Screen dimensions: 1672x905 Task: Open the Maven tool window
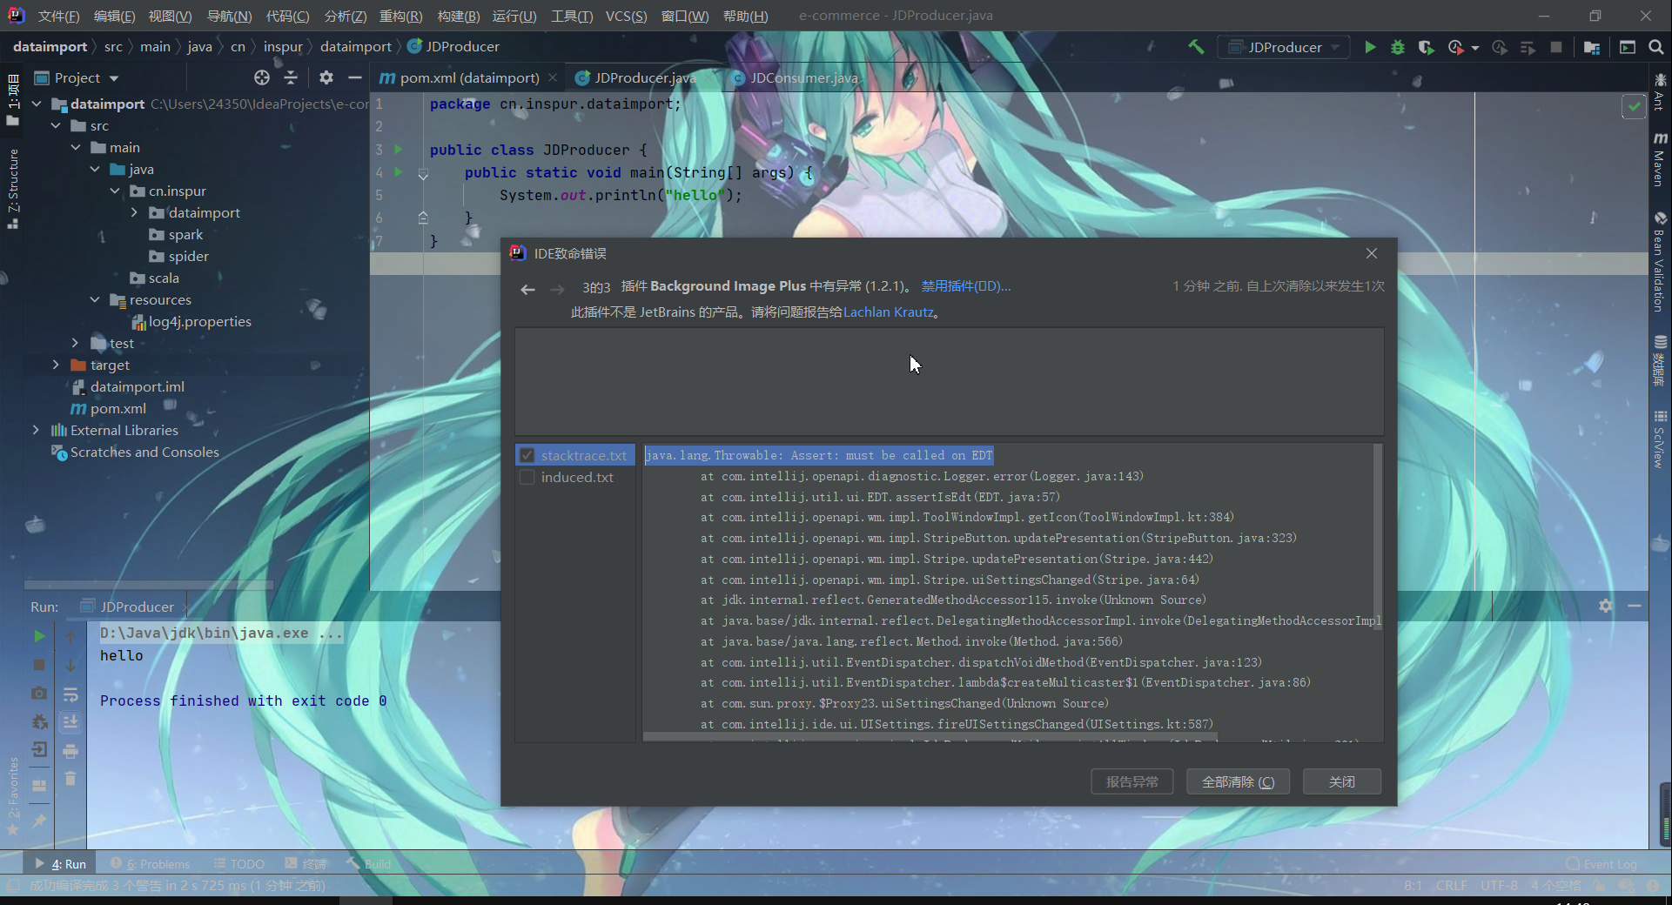tap(1661, 157)
